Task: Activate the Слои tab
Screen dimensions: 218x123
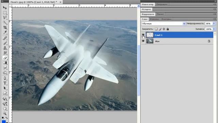Action: pos(144,19)
